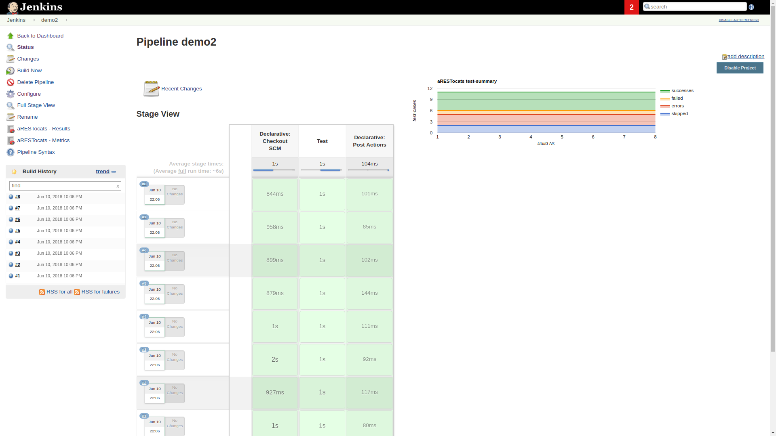
Task: Open the Configure gear icon
Action: point(11,94)
